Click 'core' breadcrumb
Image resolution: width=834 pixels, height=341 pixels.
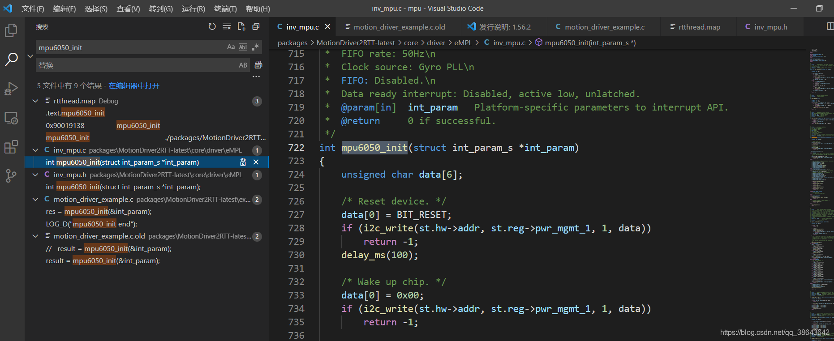tap(411, 43)
